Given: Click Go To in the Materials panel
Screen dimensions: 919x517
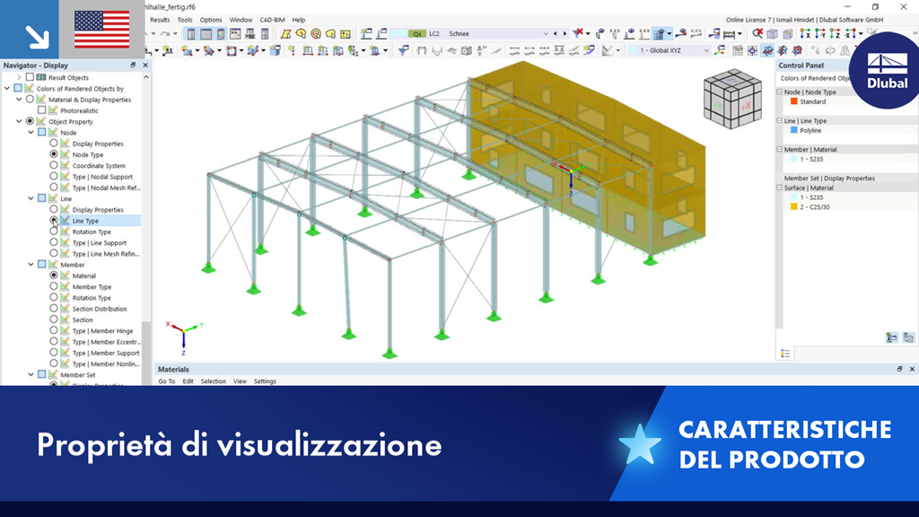Looking at the screenshot, I should coord(169,381).
